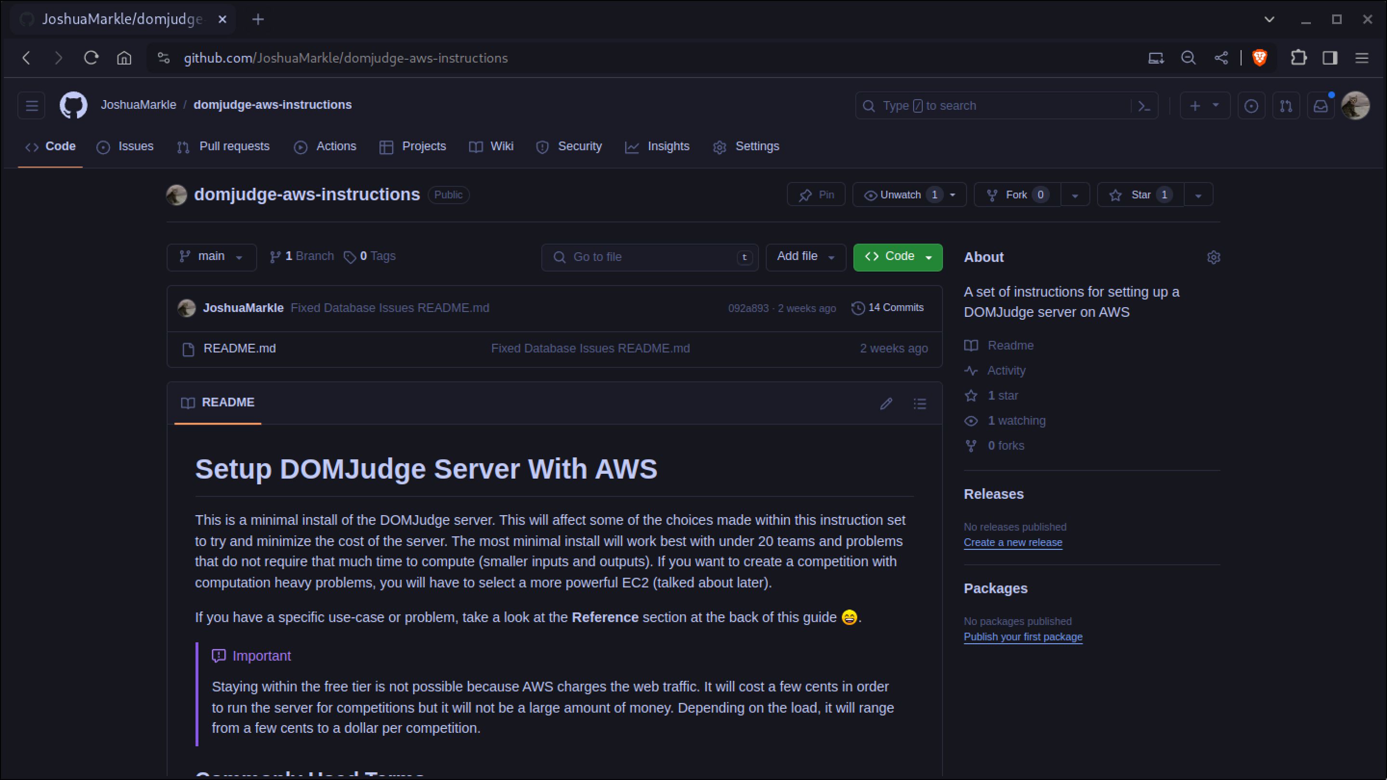Show the README outline icon
The image size is (1387, 780).
click(920, 404)
